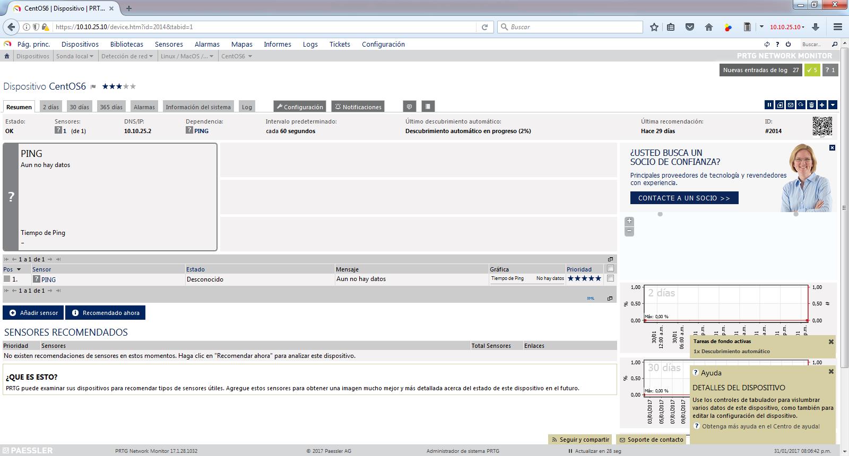
Task: Click the PRTG page refresh icon
Action: pyautogui.click(x=767, y=45)
